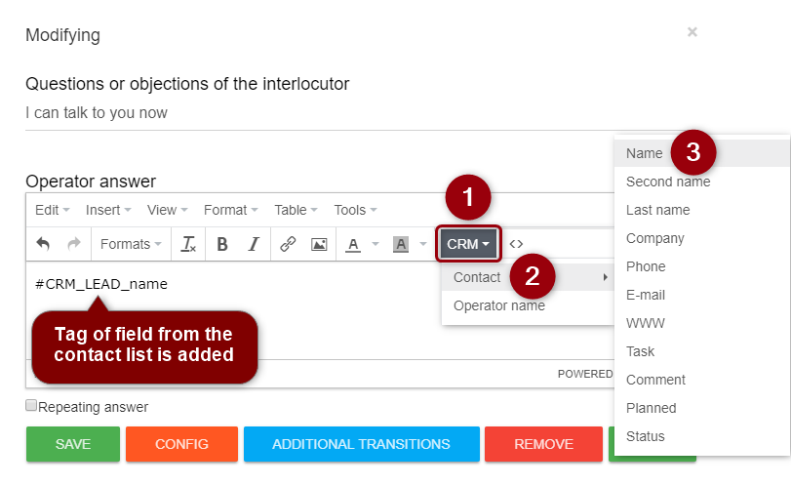791x486 pixels.
Task: Open the text color dropdown arrow
Action: [376, 244]
